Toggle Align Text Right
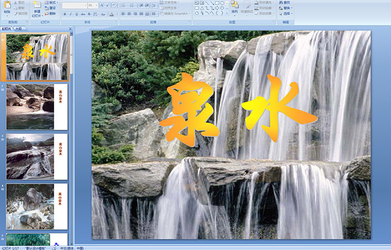 click(x=135, y=14)
